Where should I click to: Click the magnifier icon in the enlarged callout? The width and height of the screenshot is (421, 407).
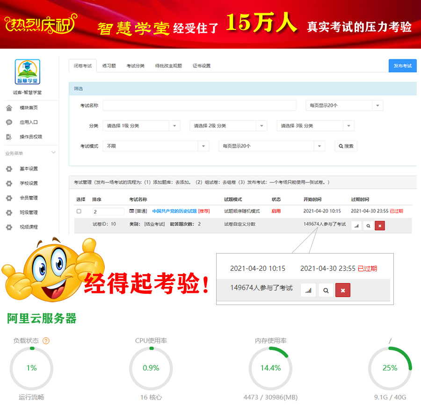(326, 290)
